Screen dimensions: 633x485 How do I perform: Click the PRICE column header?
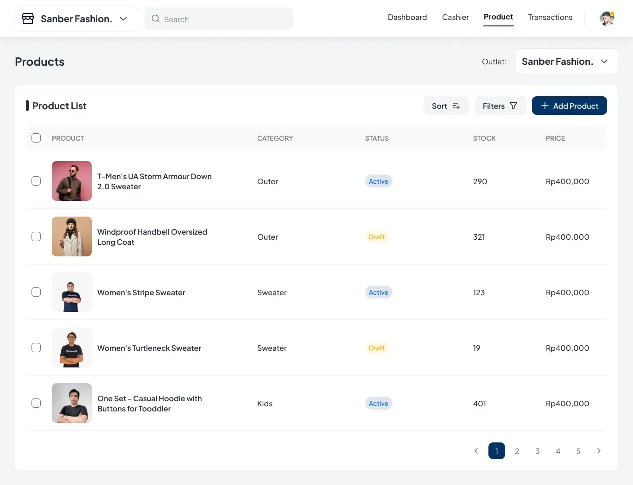tap(556, 138)
